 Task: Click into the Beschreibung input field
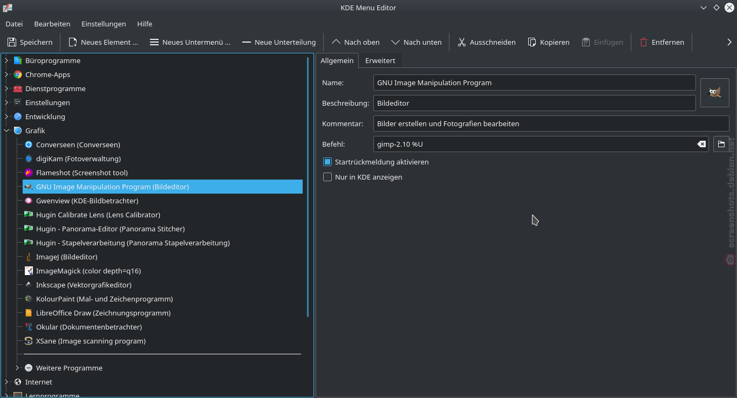pos(534,103)
